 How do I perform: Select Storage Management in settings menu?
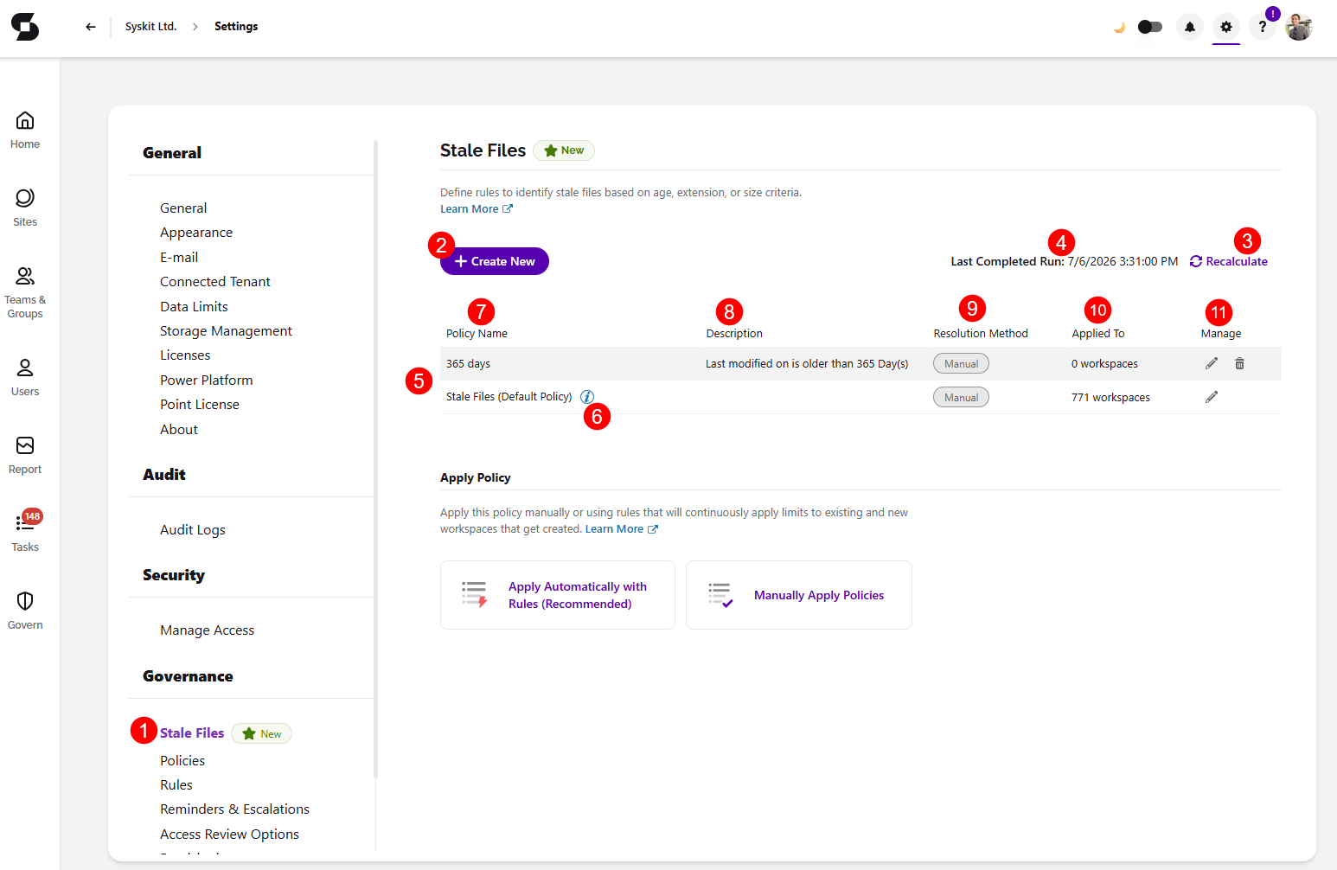click(226, 331)
